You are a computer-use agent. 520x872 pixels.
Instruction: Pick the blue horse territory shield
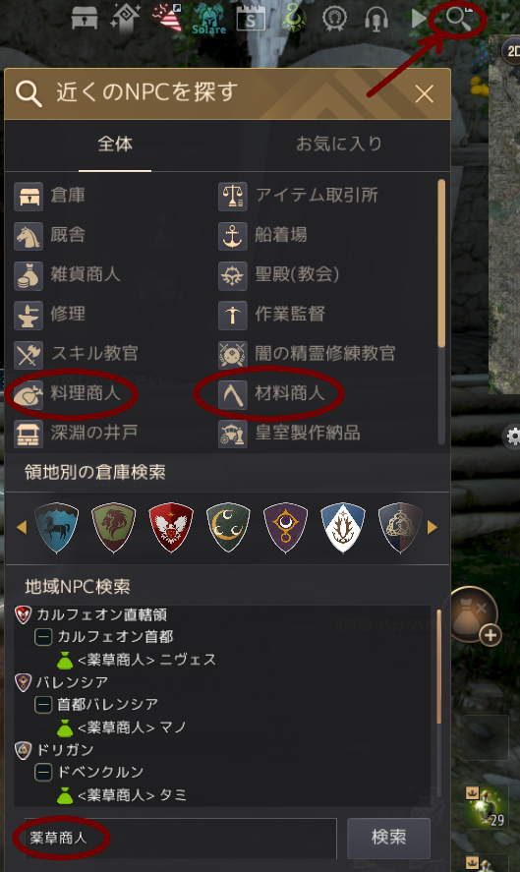point(56,527)
